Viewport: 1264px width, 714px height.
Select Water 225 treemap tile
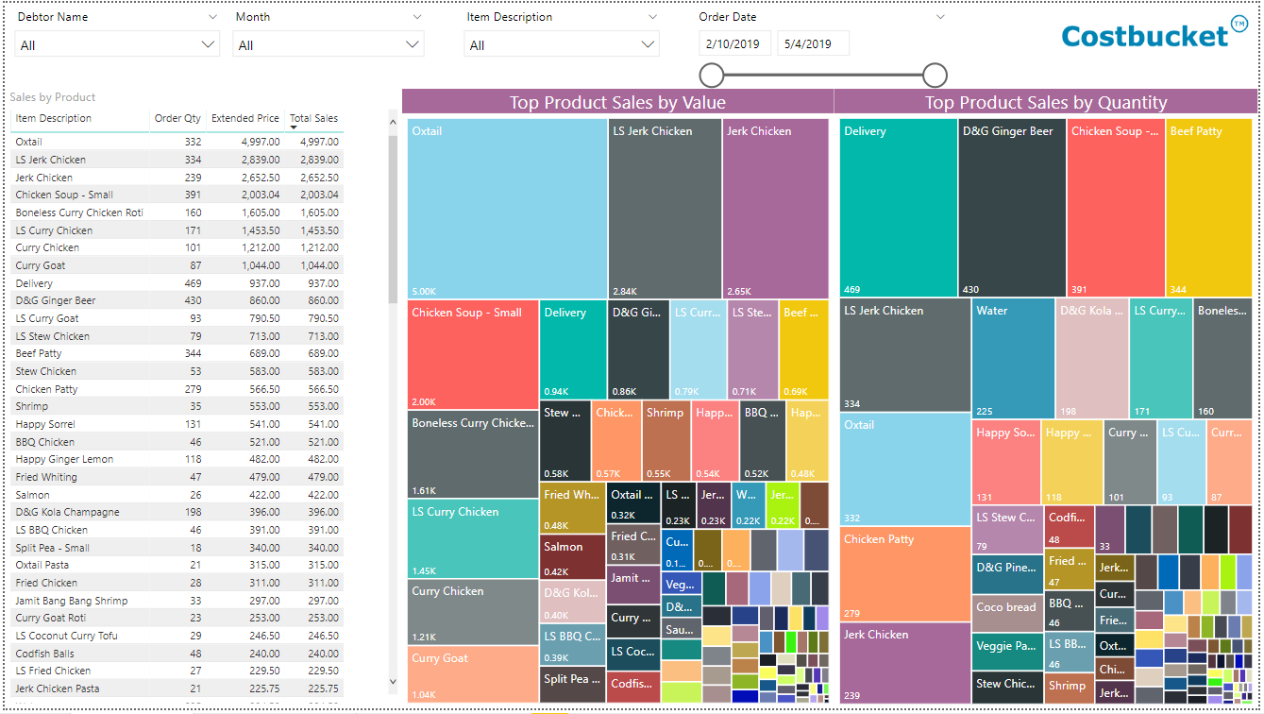[1013, 358]
